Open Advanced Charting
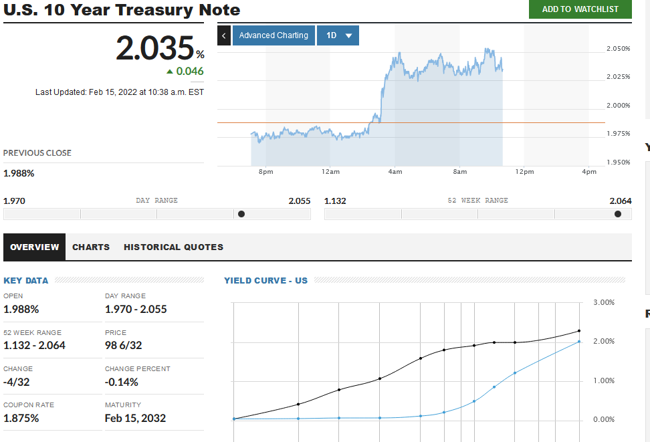Viewport: 650px width, 442px height. [x=274, y=35]
